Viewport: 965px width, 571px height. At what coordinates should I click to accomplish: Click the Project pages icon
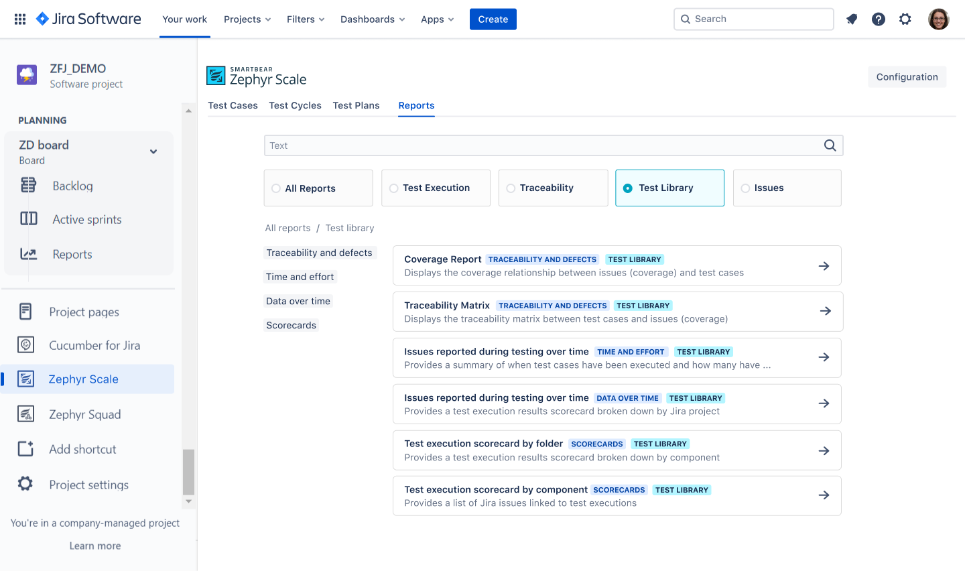[x=25, y=311]
